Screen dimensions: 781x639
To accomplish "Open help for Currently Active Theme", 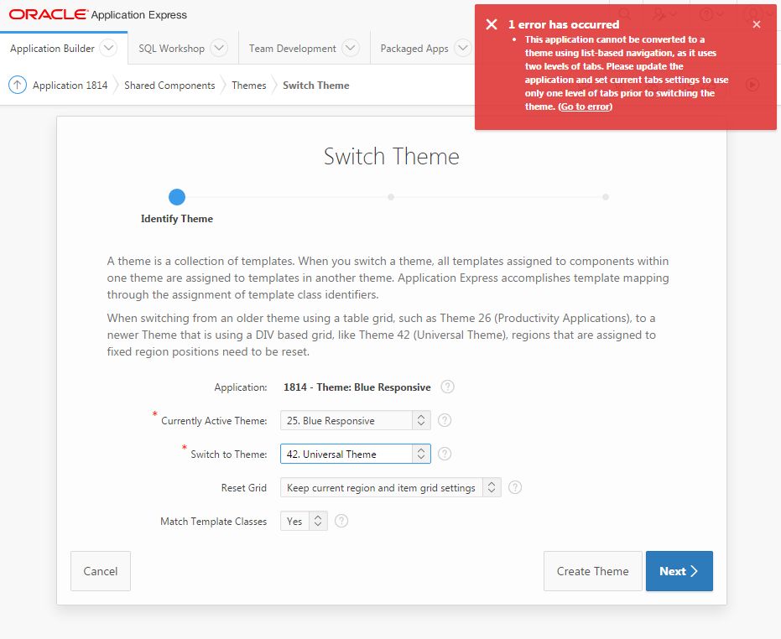I will tap(445, 420).
